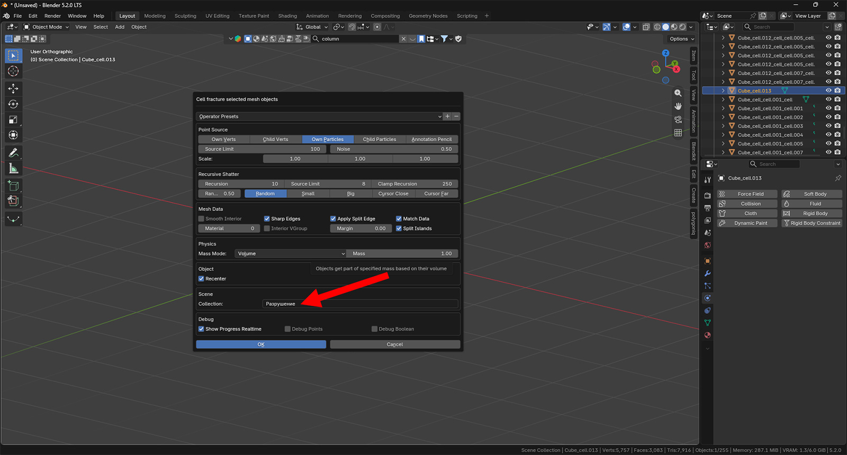
Task: Remove operator preset with minus button
Action: (456, 116)
